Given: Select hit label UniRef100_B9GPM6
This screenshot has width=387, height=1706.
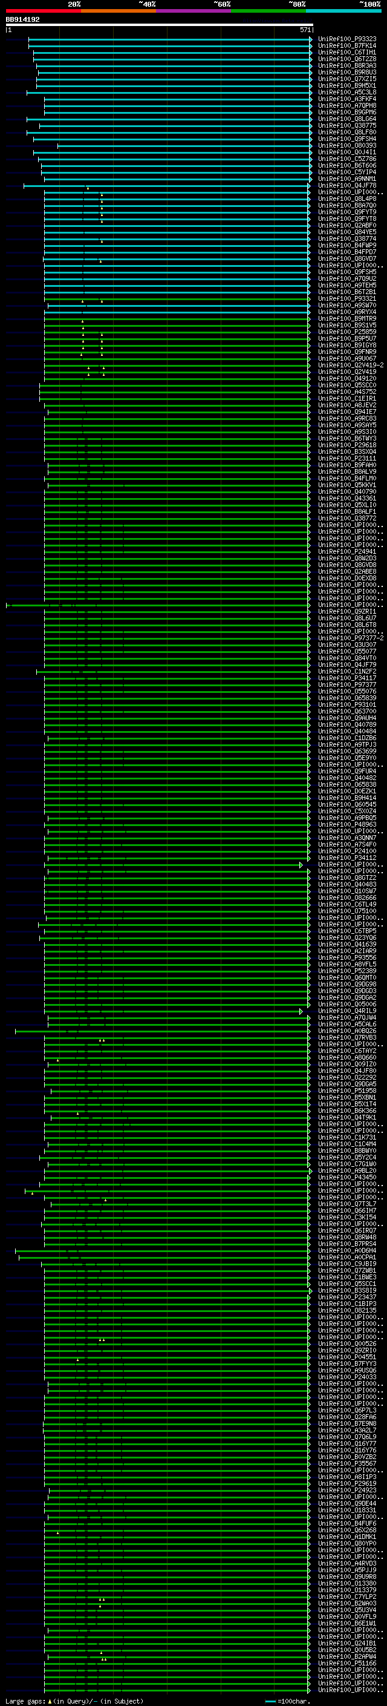Looking at the screenshot, I should [347, 112].
